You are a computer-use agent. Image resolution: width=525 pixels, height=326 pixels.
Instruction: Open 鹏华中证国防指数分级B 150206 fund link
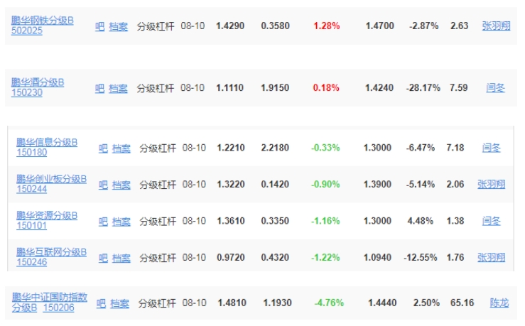pos(50,303)
